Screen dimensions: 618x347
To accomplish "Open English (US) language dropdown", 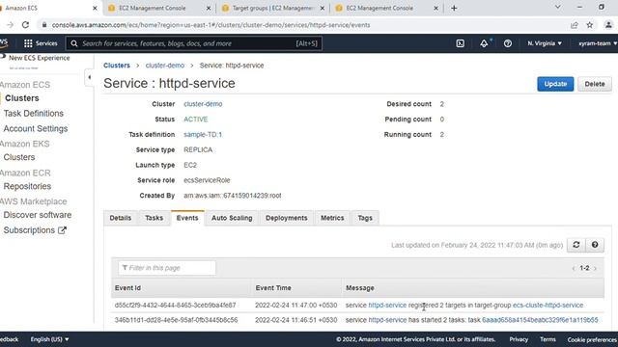I will coord(49,339).
